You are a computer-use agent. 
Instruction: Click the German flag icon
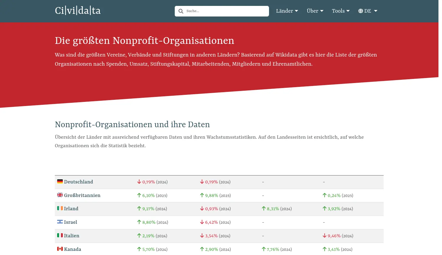(x=60, y=181)
